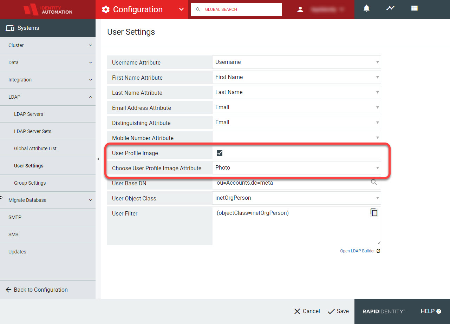Open Group Settings page
The image size is (450, 324).
48,183
